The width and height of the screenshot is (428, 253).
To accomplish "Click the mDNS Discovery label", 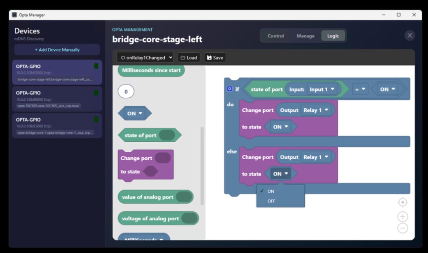I will pos(29,39).
